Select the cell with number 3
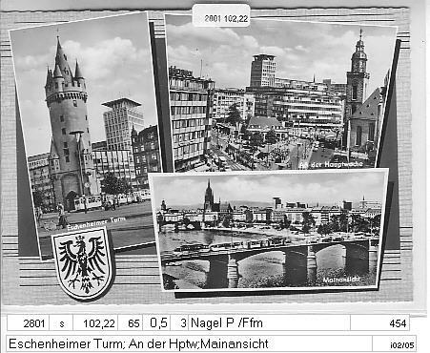The height and width of the screenshot is (353, 430). (x=179, y=323)
